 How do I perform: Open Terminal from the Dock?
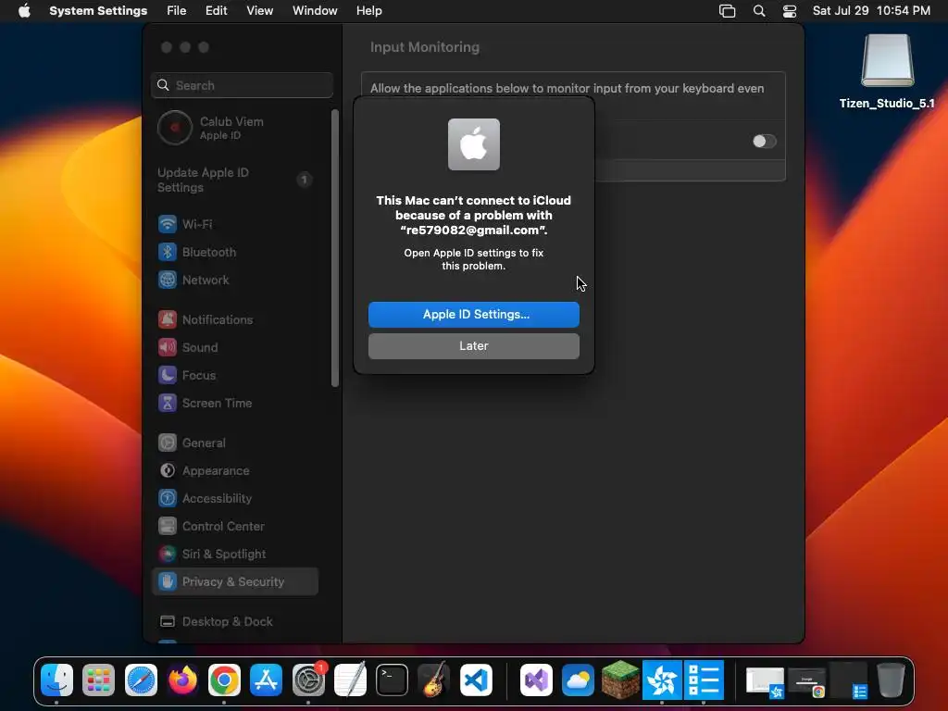pos(392,680)
